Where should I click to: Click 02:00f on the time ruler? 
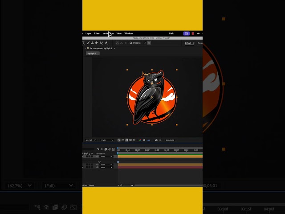click(157, 150)
